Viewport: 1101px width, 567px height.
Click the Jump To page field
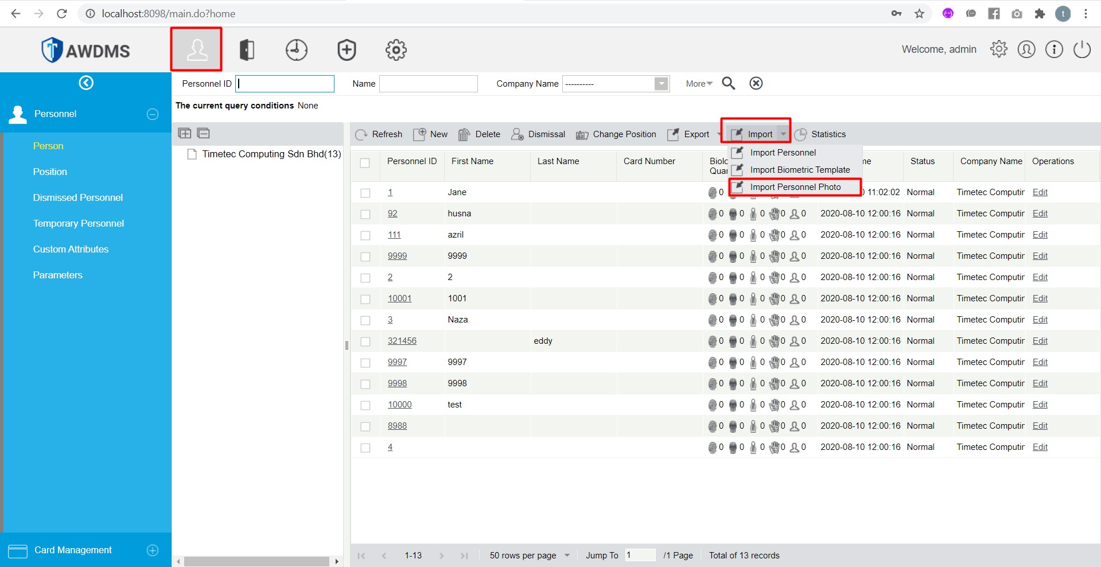640,556
